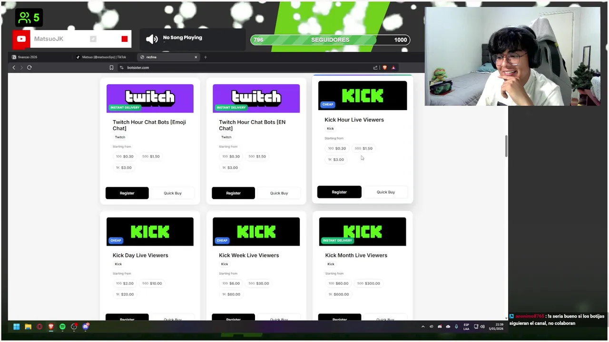This screenshot has width=609, height=342.
Task: Click the Kick tag under Kick Hour Live Viewers
Action: point(330,129)
